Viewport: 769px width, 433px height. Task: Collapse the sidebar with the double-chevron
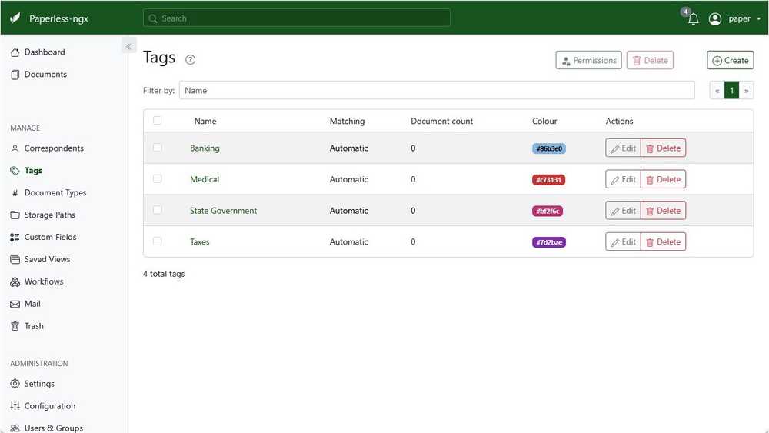(x=128, y=47)
